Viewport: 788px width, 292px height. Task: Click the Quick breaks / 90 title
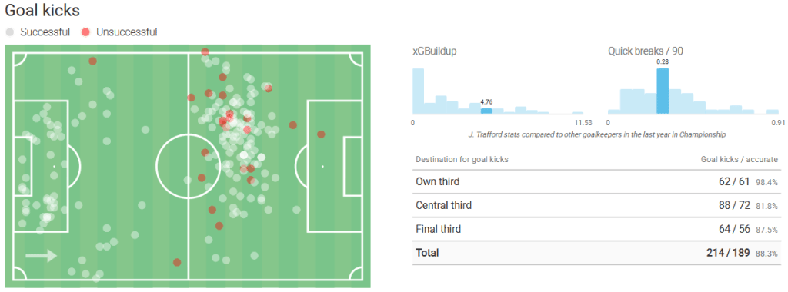pos(646,51)
